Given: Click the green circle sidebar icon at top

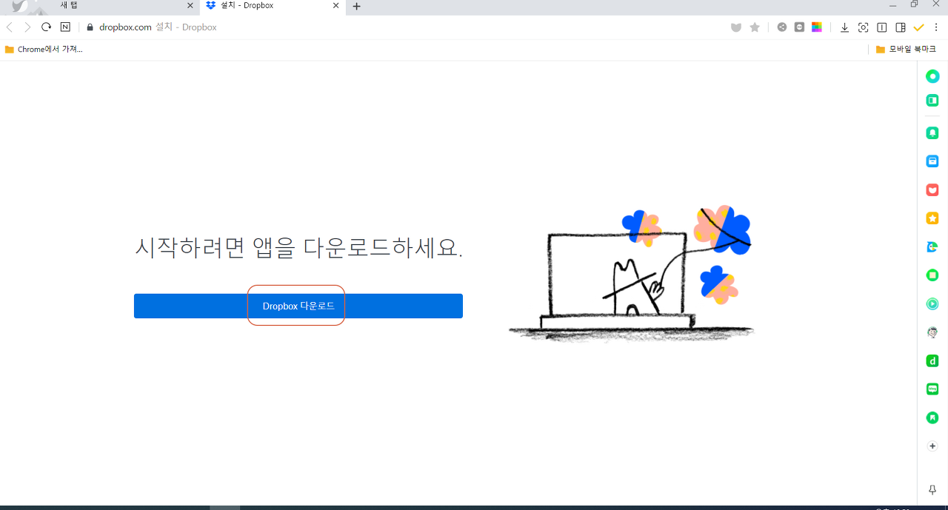Looking at the screenshot, I should coord(932,76).
